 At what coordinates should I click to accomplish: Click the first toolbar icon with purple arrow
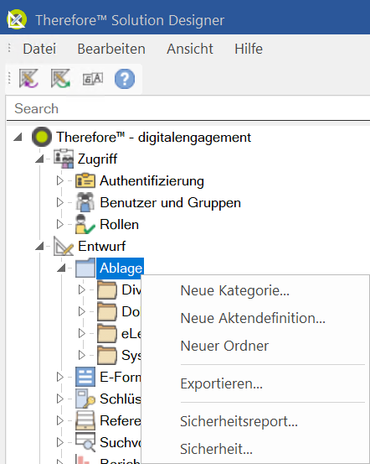pos(28,78)
